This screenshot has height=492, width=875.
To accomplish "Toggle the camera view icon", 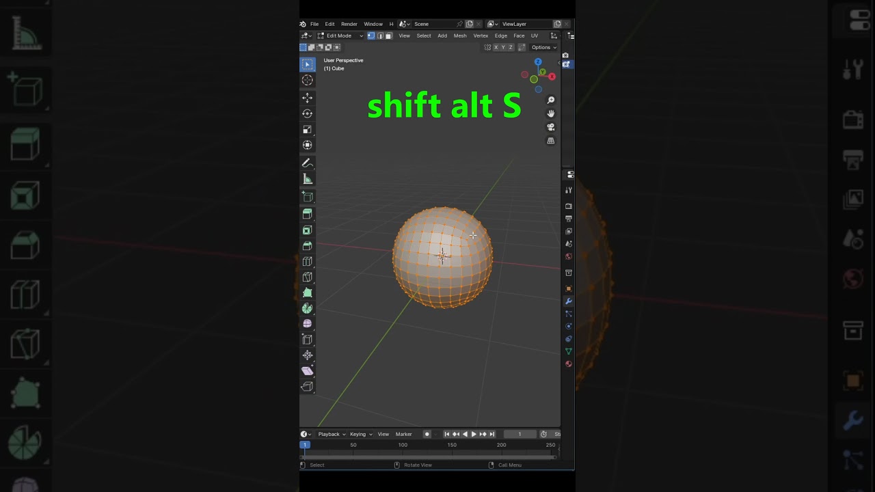I will [551, 127].
